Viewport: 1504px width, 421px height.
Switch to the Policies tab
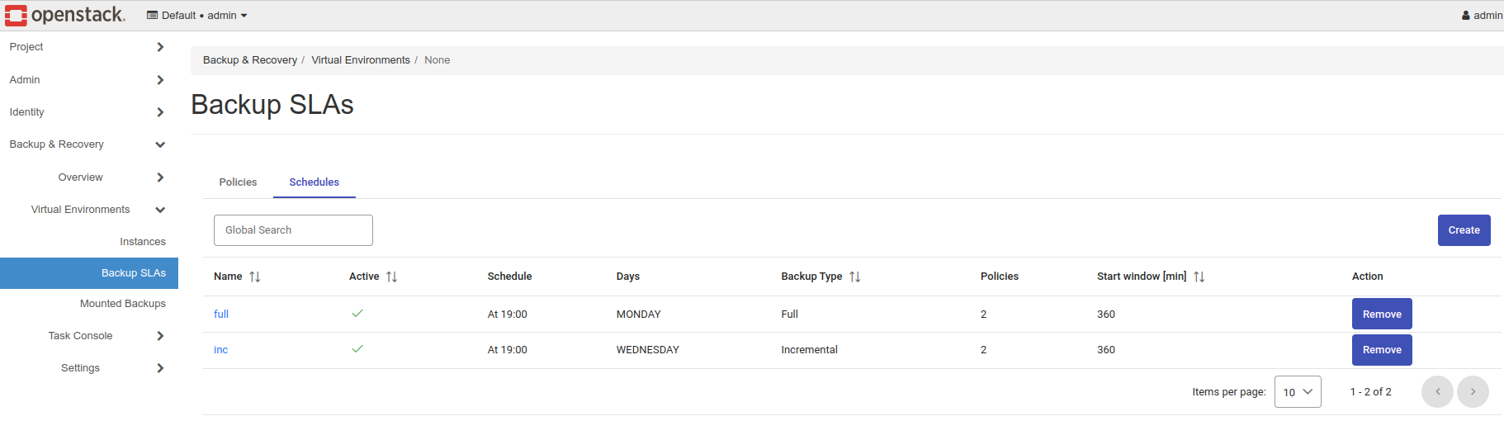(238, 182)
